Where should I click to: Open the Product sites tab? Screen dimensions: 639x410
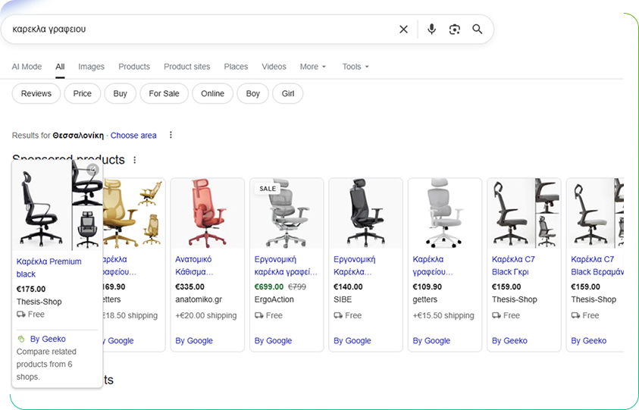[x=187, y=67]
